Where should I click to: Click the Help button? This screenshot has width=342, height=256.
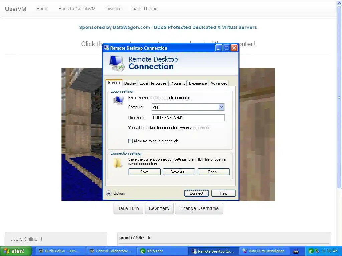click(x=223, y=193)
